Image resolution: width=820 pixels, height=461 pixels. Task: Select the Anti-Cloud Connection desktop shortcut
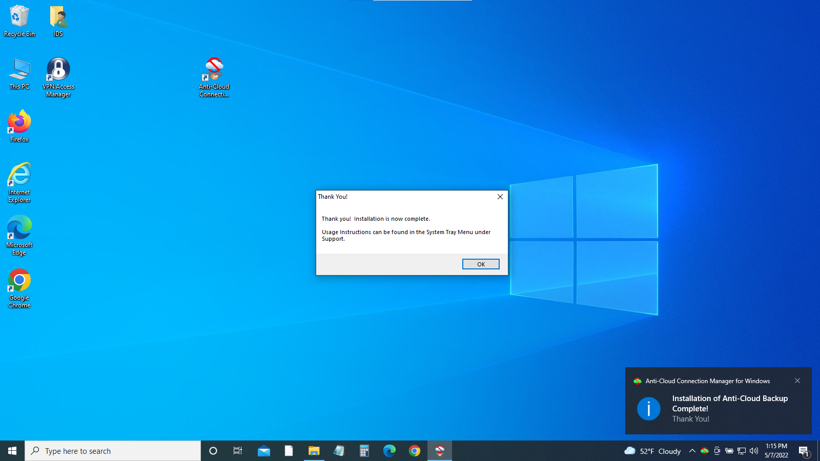(x=214, y=77)
